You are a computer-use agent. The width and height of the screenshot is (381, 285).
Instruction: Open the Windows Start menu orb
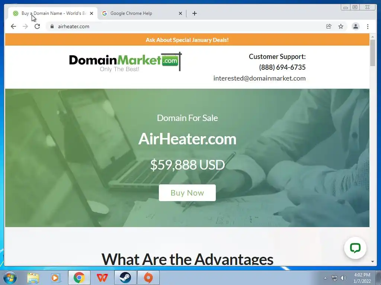tap(10, 278)
